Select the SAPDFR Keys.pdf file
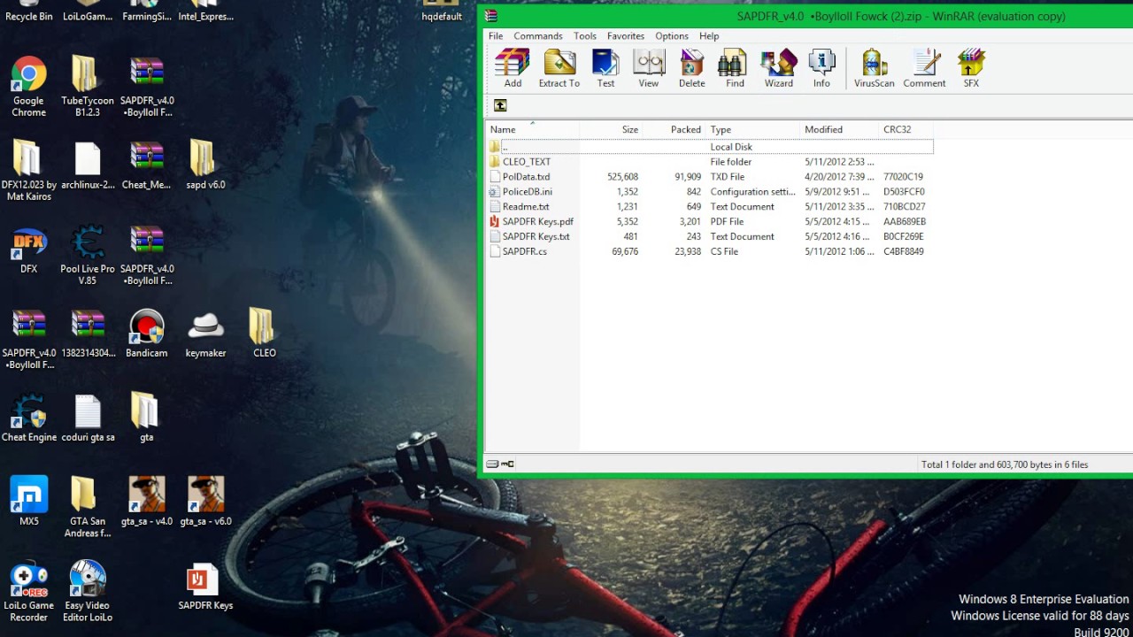Screen dimensions: 1133x637 click(x=710, y=222)
